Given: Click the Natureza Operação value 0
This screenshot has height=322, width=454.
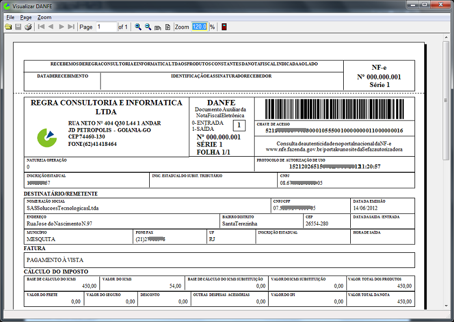Looking at the screenshot, I should (28, 167).
